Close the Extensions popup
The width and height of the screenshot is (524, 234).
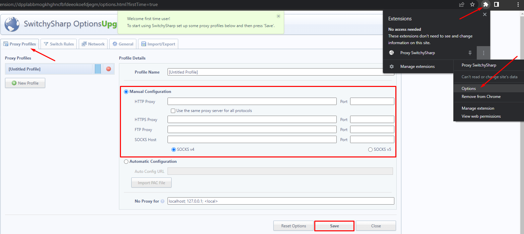(x=484, y=14)
